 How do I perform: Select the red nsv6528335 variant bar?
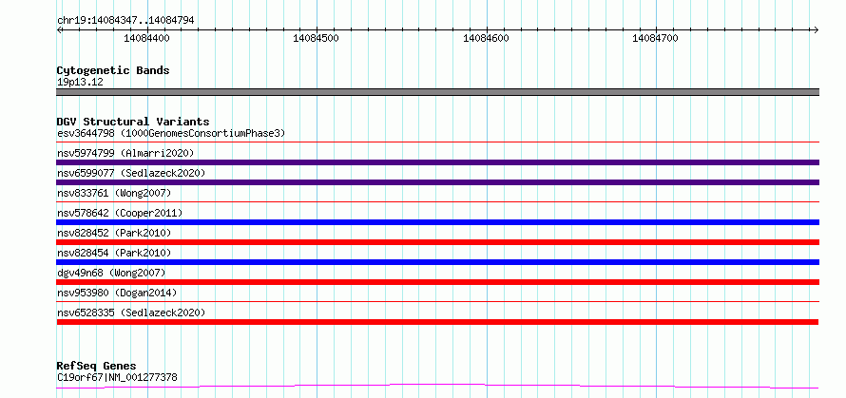(x=437, y=322)
